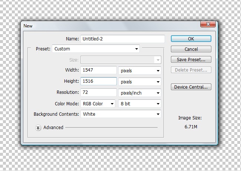This screenshot has height=171, width=241.
Task: Click the Width field showing 1547
Action: click(x=99, y=70)
